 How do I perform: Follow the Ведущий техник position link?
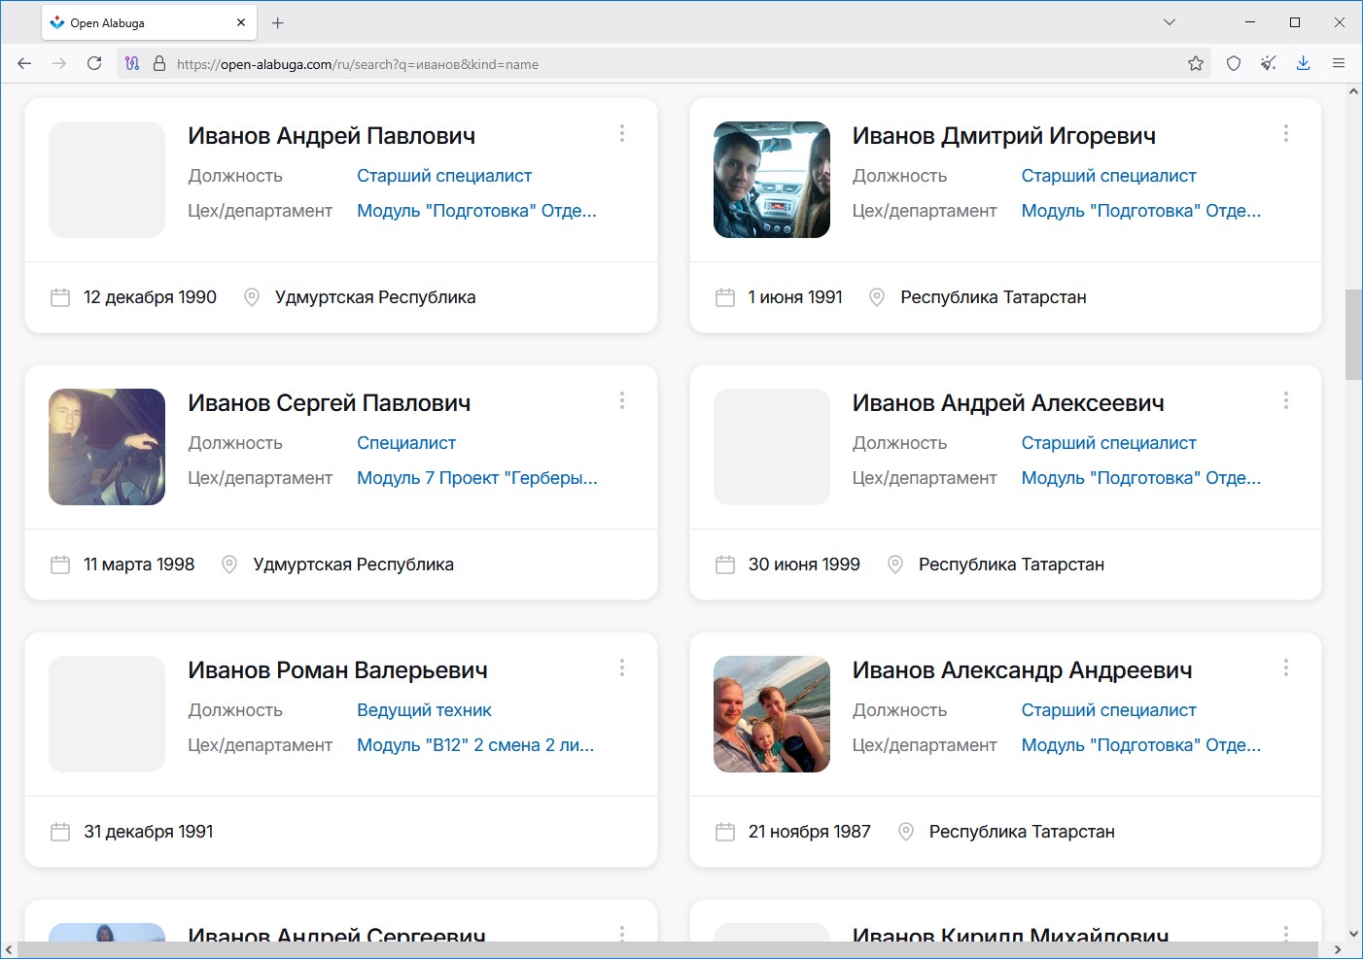(x=424, y=710)
